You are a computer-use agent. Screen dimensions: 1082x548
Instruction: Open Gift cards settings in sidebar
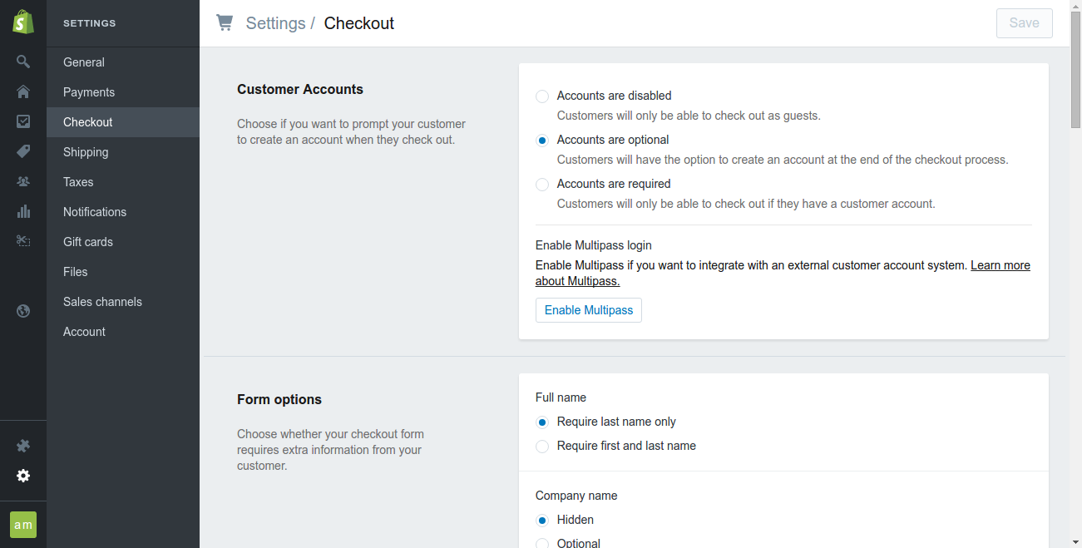88,242
